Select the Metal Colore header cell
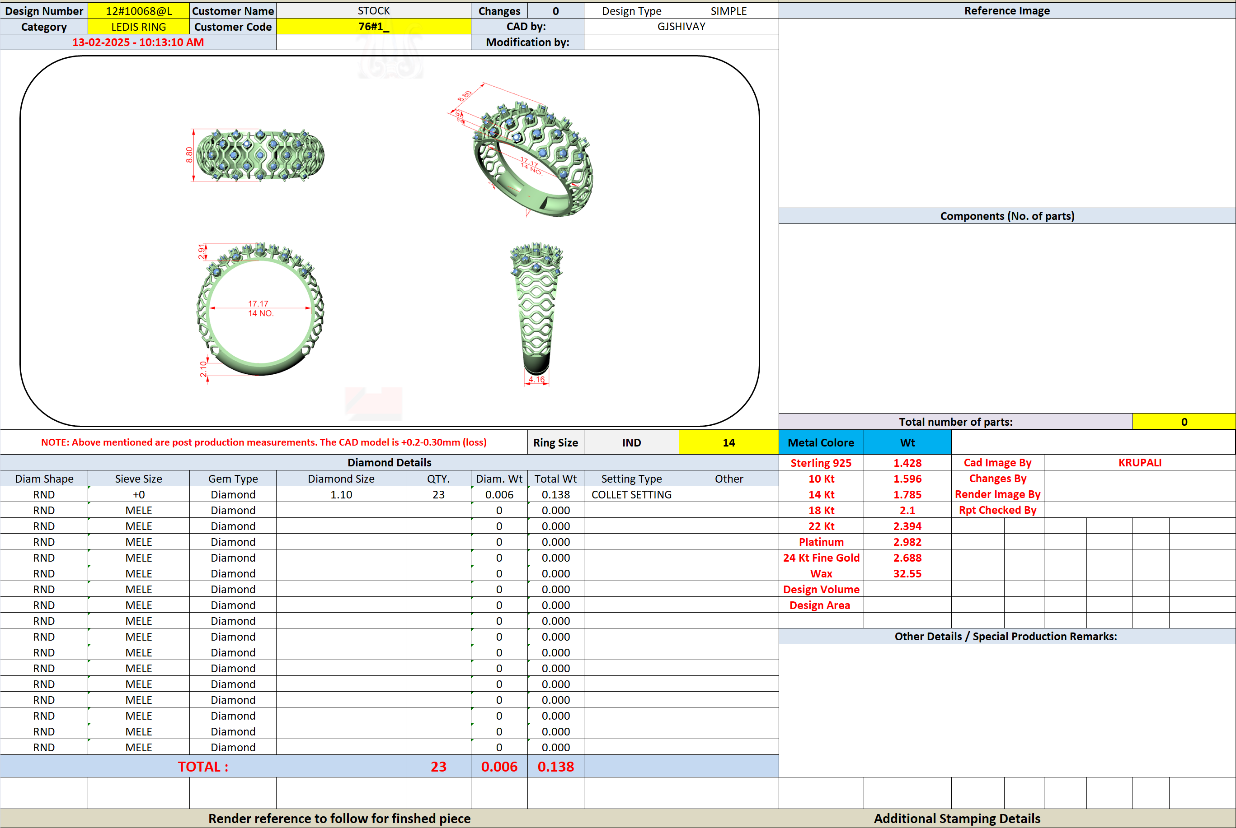1236x828 pixels. [821, 442]
